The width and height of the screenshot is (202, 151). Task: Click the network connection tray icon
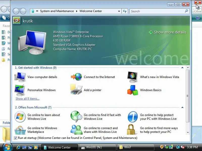pyautogui.click(x=178, y=147)
